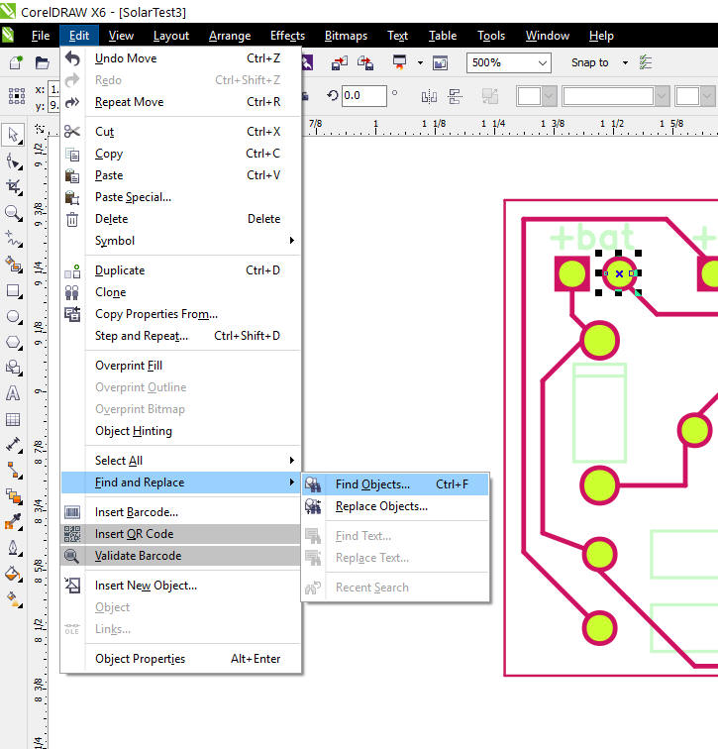Pick the Table tool
The height and width of the screenshot is (749, 718).
point(14,419)
